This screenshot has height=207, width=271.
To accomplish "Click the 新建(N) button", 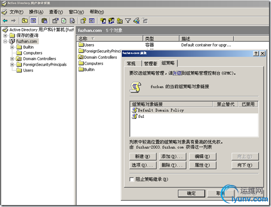I will pos(143,157).
